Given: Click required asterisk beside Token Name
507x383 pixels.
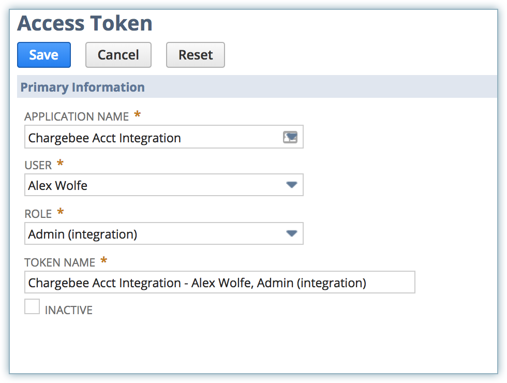Looking at the screenshot, I should pyautogui.click(x=104, y=260).
